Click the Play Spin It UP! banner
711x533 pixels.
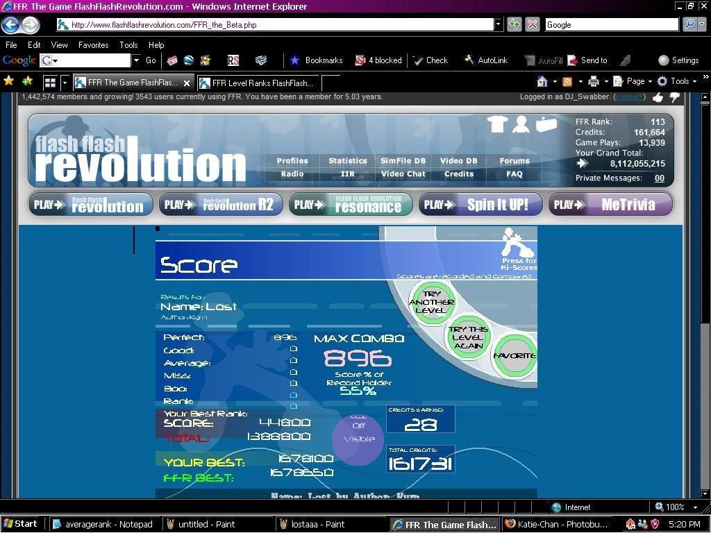point(480,205)
